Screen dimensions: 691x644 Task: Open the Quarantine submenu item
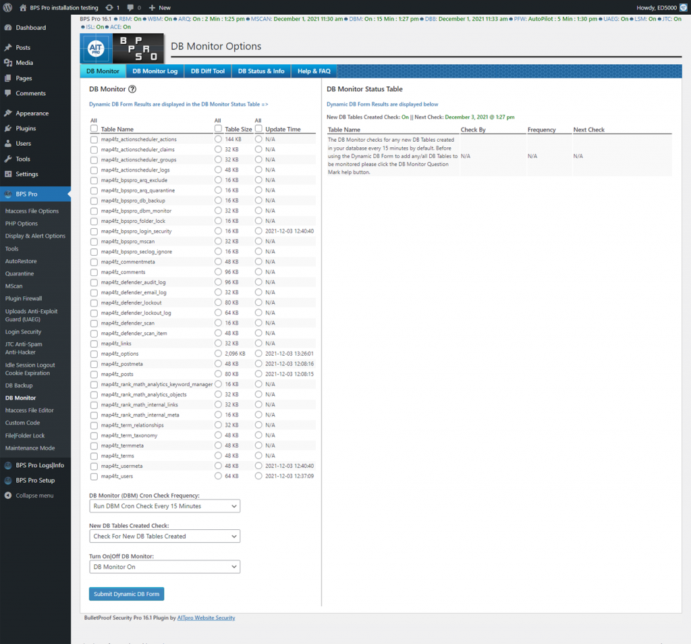pyautogui.click(x=20, y=273)
